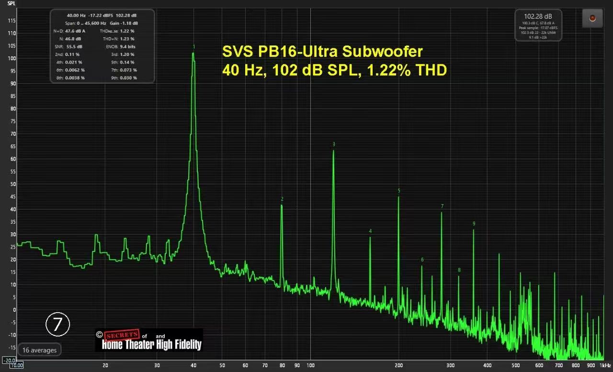Click the Secrets of Home Theater logo

click(x=149, y=340)
